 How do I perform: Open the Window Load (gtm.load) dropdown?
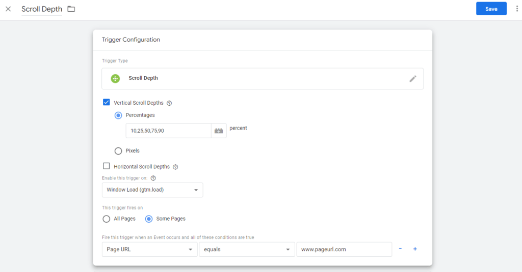tap(152, 190)
